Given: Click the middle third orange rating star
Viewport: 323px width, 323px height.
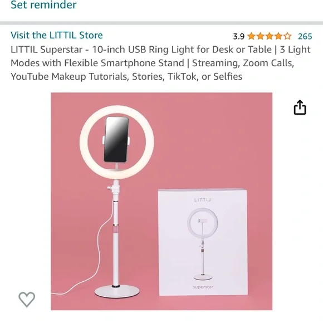Looking at the screenshot, I should 270,36.
